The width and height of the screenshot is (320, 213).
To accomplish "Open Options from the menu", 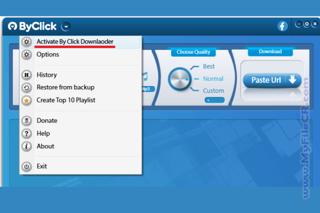I will (81, 55).
